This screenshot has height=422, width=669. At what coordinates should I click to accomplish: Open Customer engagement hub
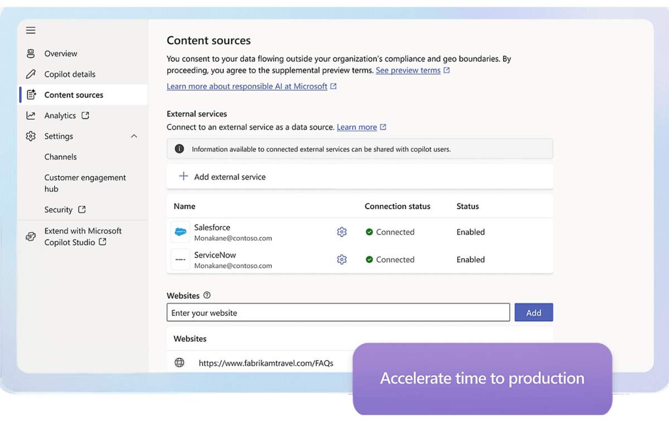click(85, 183)
